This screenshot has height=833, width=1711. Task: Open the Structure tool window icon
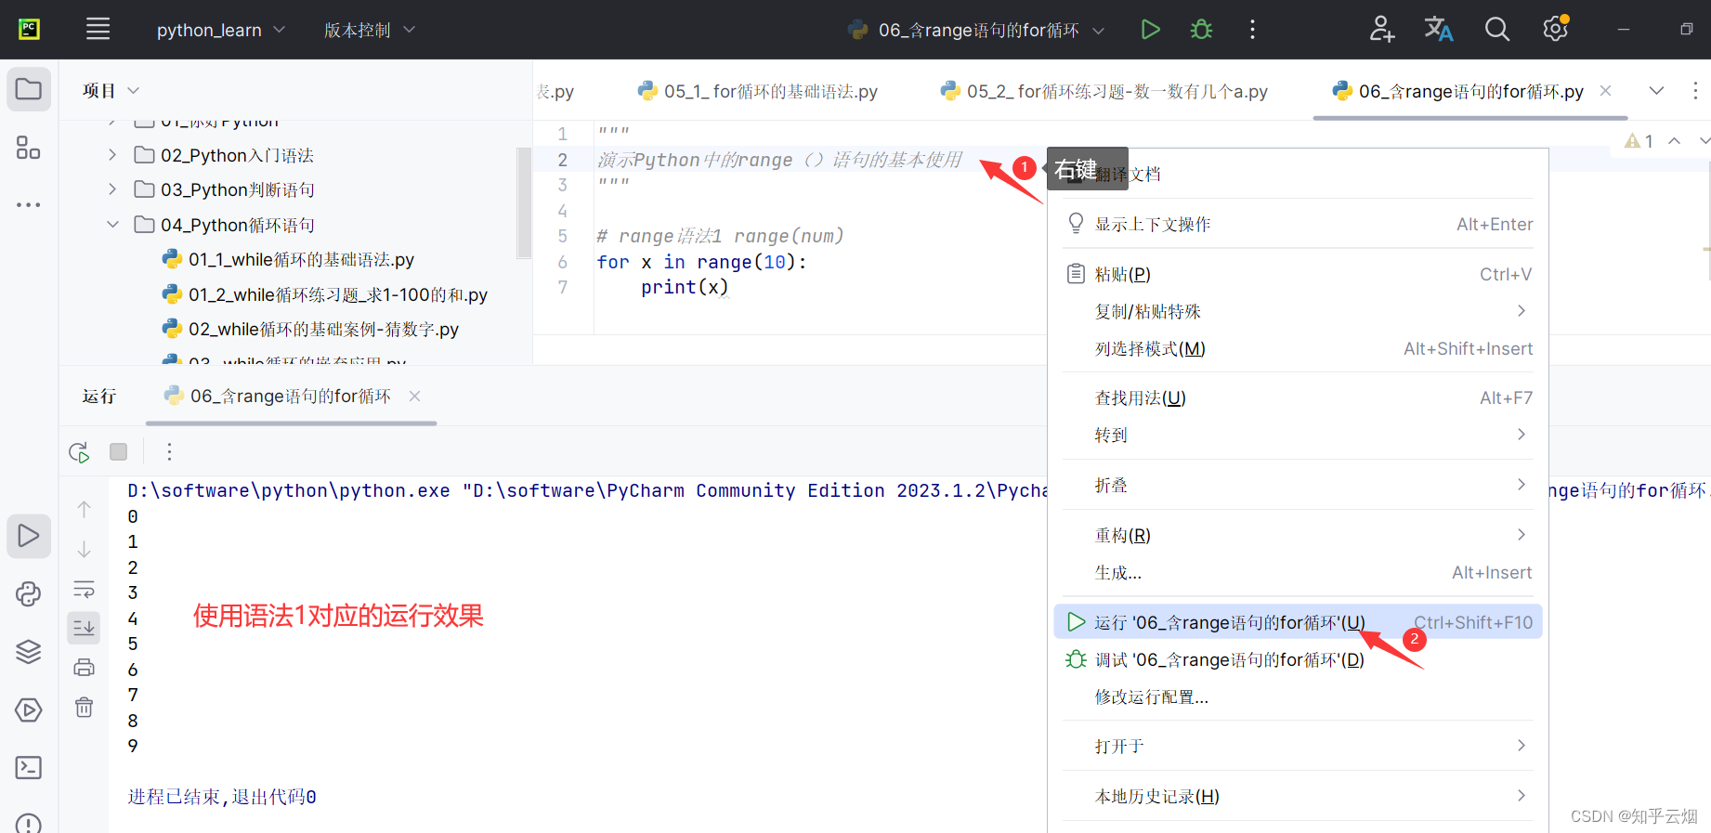tap(29, 148)
